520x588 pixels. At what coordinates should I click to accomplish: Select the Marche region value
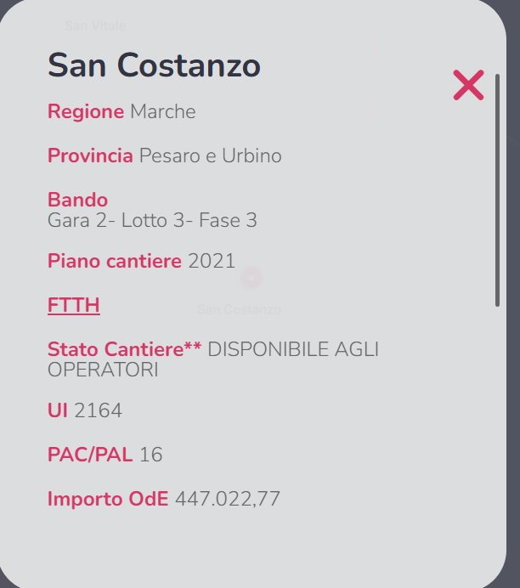(x=162, y=111)
